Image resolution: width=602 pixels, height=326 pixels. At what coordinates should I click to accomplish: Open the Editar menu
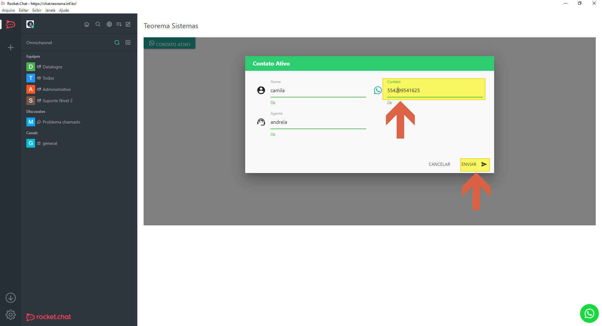tap(24, 10)
